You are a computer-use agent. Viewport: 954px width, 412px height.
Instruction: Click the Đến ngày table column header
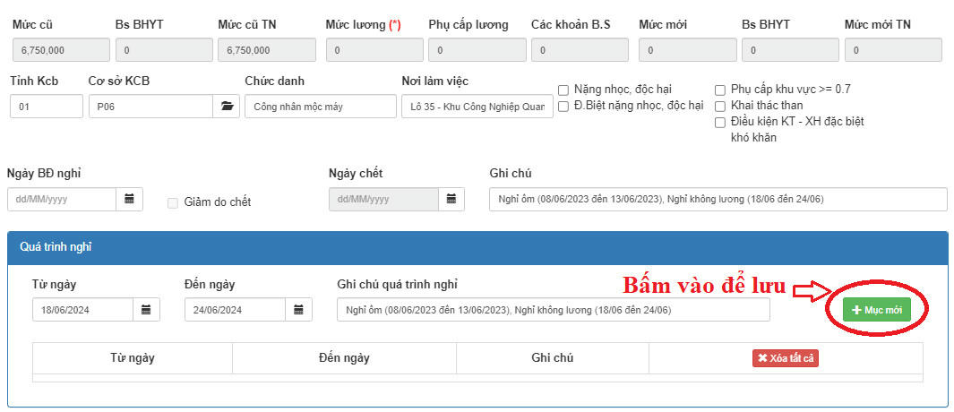click(x=344, y=358)
